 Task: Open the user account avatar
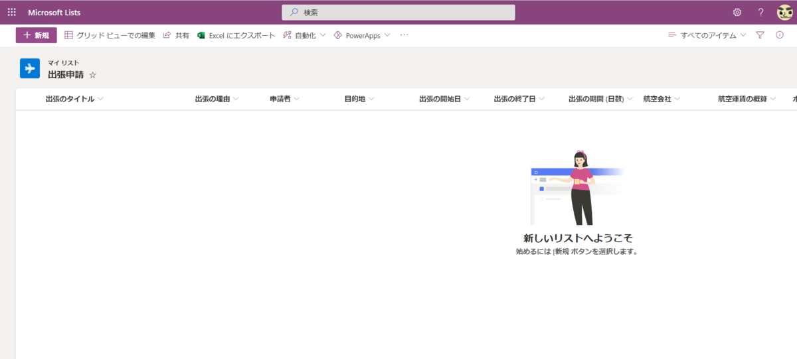tap(784, 12)
